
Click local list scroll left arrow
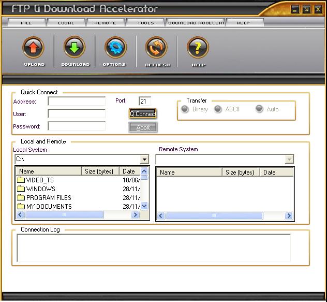[x=20, y=214]
